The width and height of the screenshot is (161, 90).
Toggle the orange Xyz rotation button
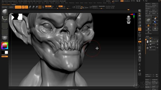[x=140, y=42]
